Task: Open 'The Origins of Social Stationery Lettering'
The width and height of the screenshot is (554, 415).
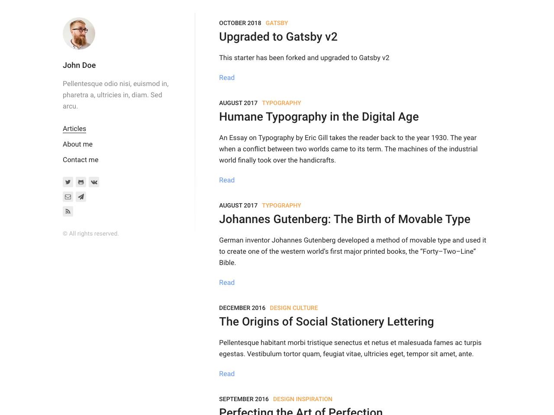Action: point(326,322)
